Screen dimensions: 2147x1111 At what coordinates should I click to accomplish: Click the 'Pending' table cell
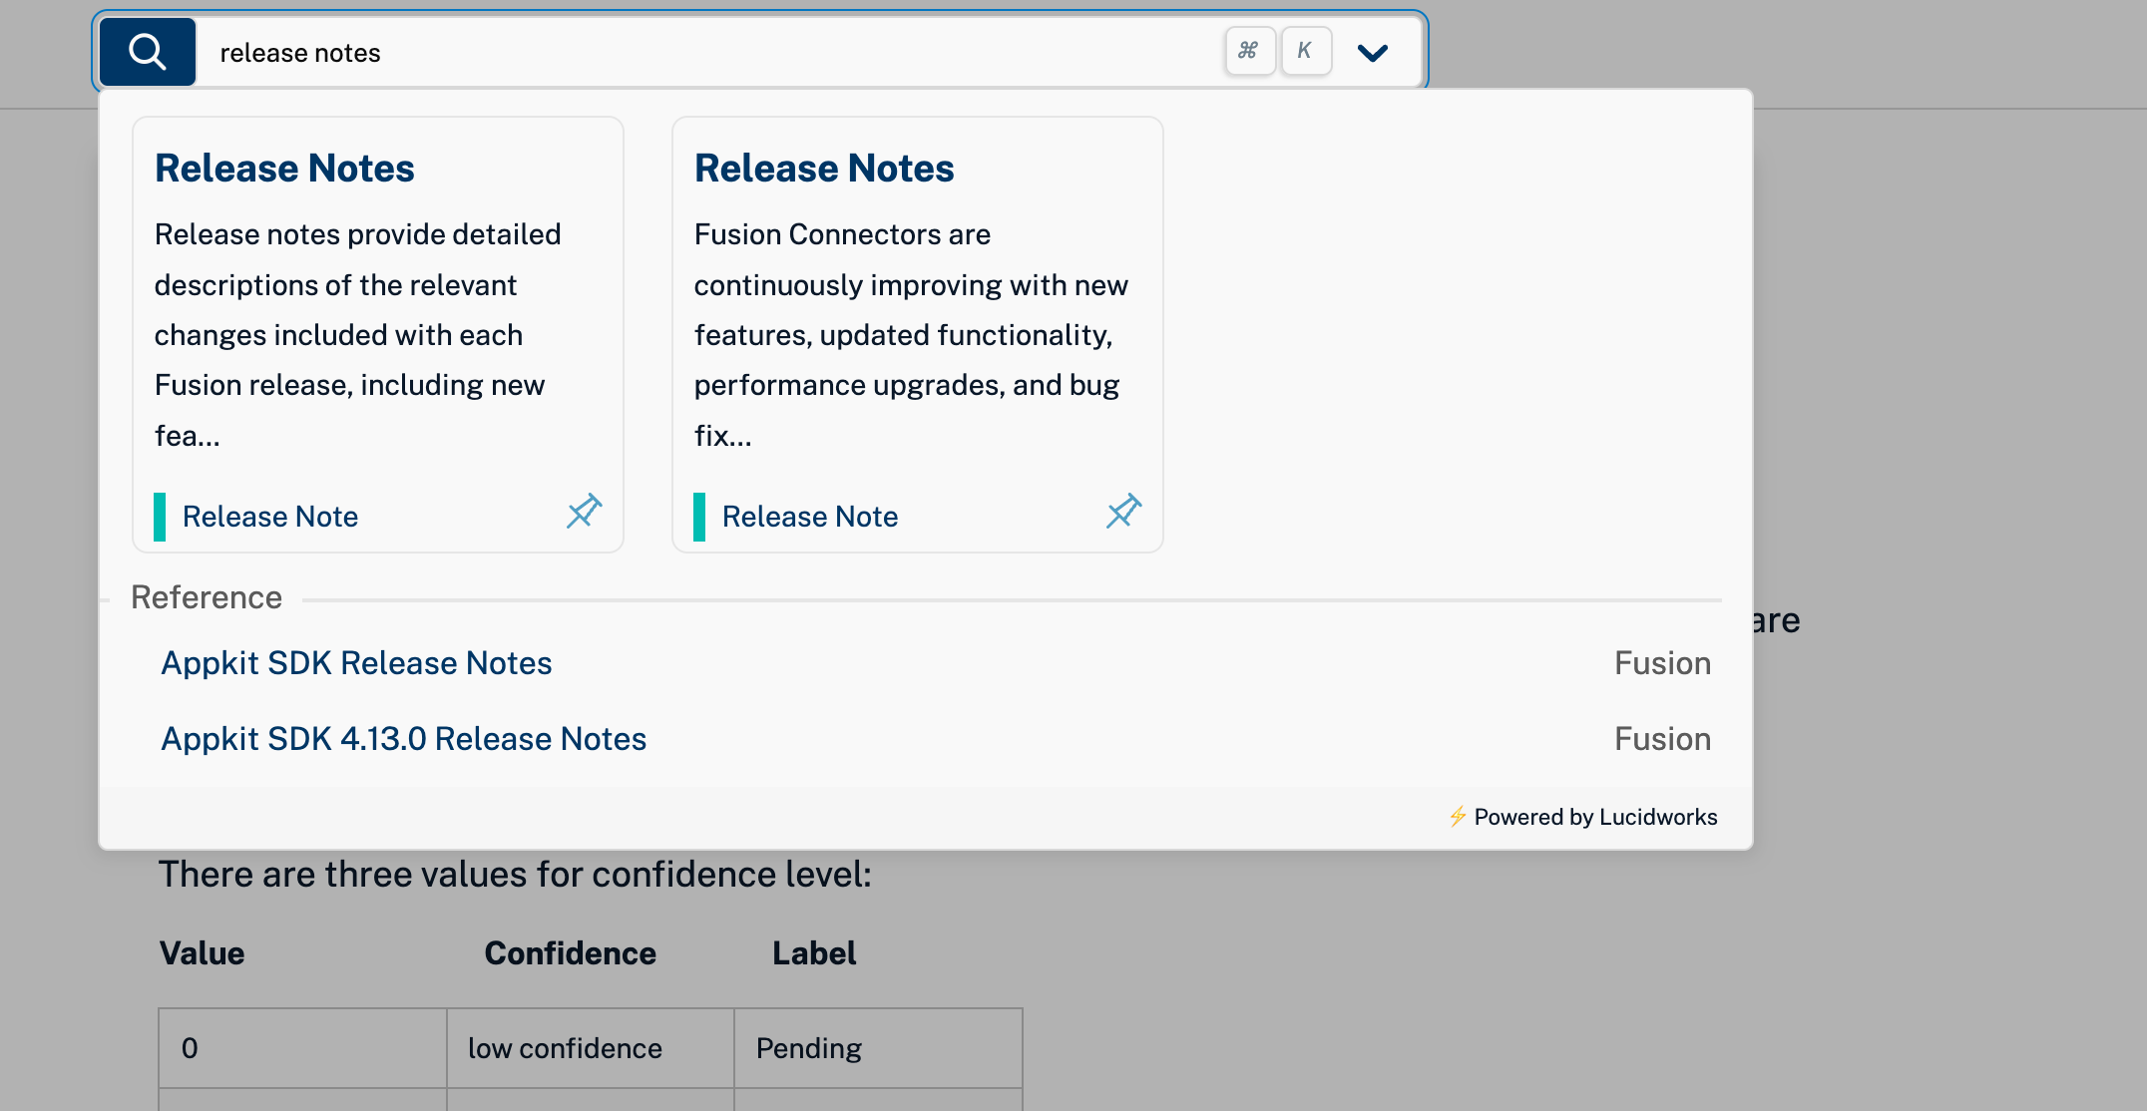point(878,1048)
